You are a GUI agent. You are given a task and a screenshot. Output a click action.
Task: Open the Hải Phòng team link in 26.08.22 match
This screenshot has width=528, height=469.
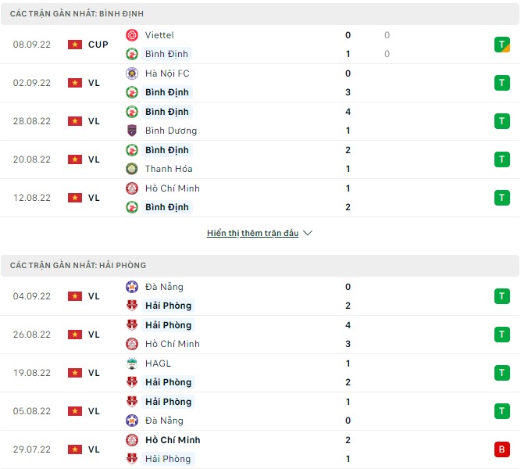[168, 325]
